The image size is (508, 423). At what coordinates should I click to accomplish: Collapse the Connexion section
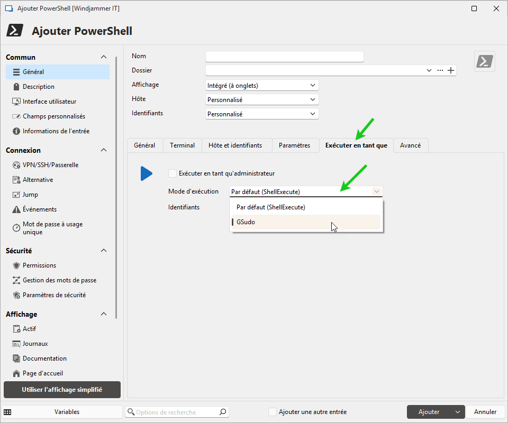click(x=104, y=150)
